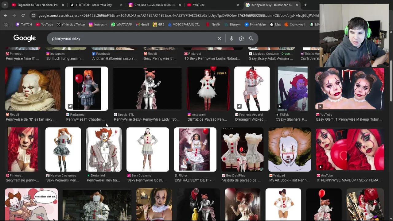
Task: Switch to Enganchado Rock Nacional tab
Action: [x=38, y=5]
